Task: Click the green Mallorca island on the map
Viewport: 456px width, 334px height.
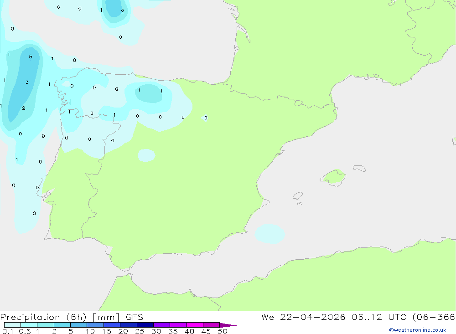Action: (333, 177)
